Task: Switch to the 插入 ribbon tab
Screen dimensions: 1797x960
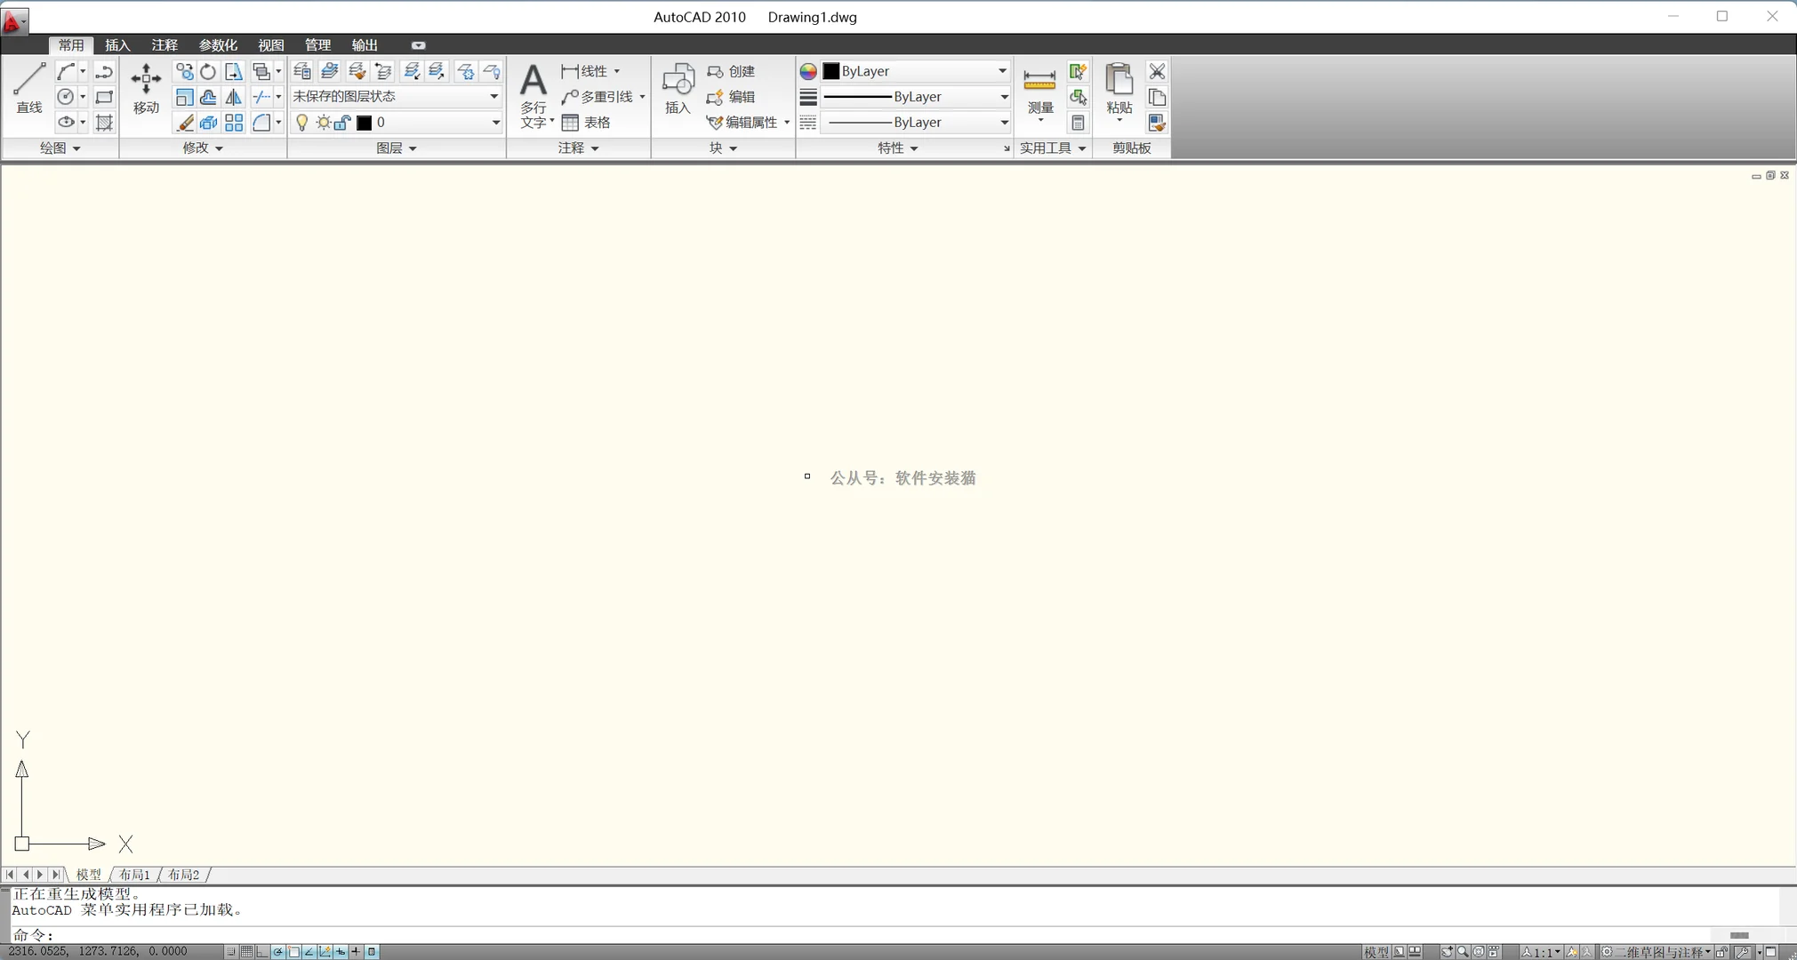Action: point(116,44)
